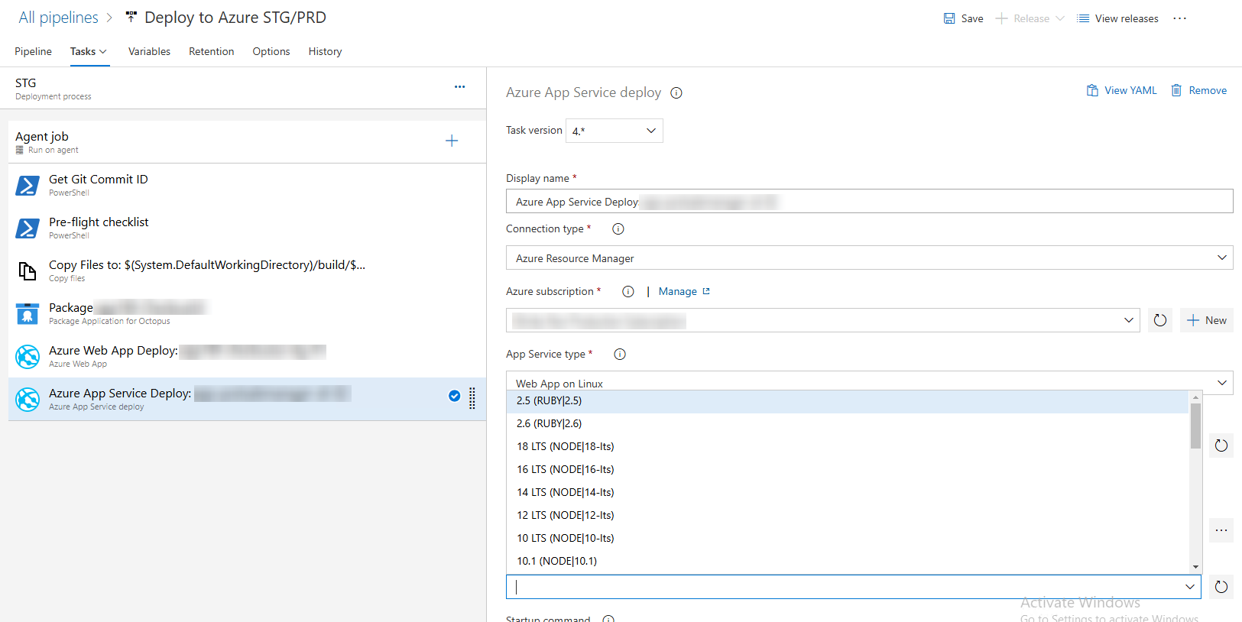Switch to the Retention tab
This screenshot has height=622, width=1242.
(x=211, y=51)
